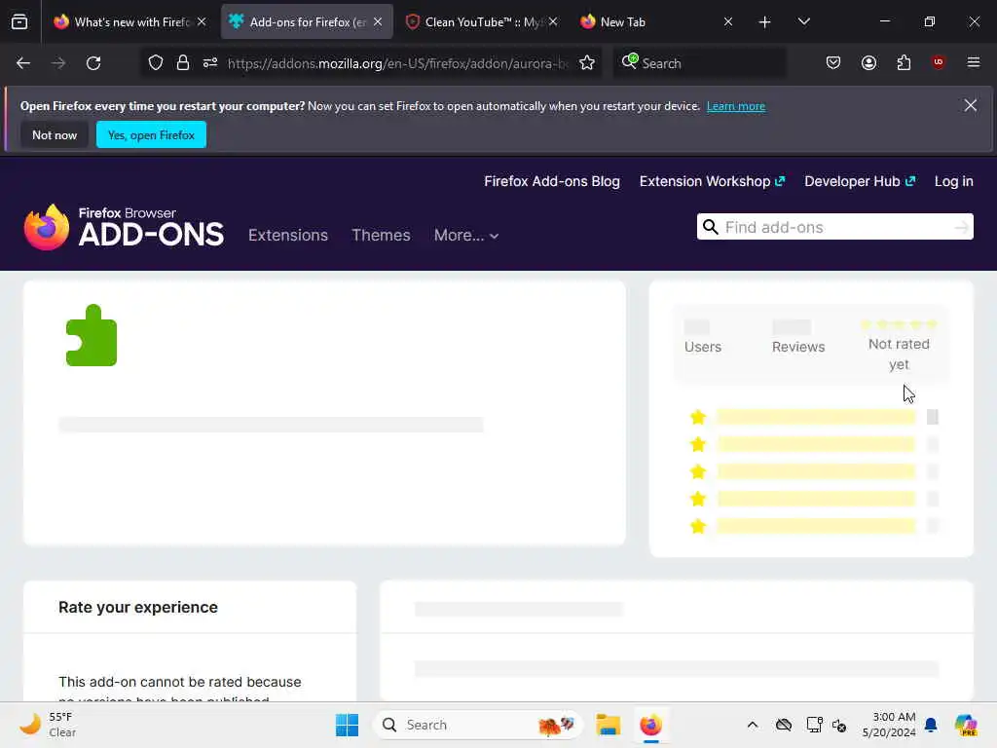
Task: Go back to previous page
Action: [23, 63]
